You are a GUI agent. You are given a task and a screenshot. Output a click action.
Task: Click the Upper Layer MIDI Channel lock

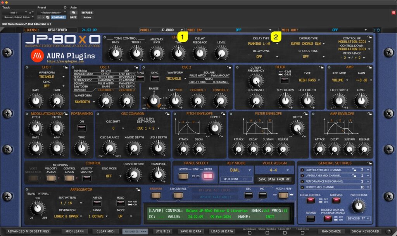354,176
